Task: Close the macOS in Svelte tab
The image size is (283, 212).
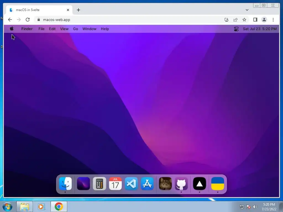Action: pos(68,10)
